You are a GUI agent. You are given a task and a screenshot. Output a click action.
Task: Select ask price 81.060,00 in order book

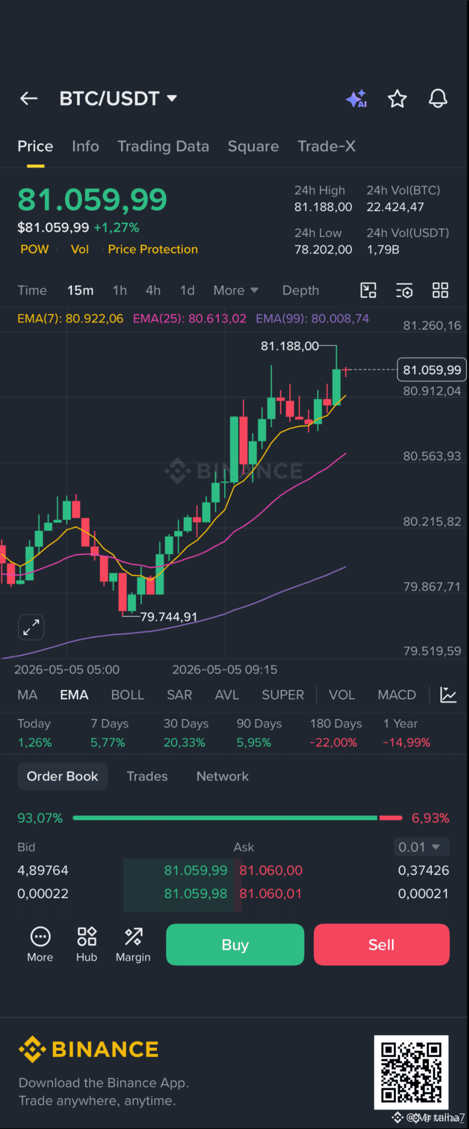[271, 870]
